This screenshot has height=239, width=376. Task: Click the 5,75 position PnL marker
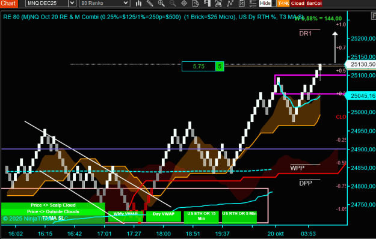click(199, 66)
